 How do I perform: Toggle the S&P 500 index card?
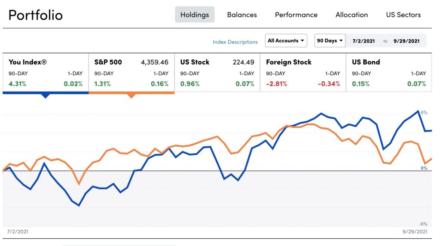tap(131, 72)
